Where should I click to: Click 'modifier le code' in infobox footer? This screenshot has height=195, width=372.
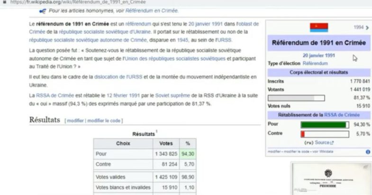[296, 151]
